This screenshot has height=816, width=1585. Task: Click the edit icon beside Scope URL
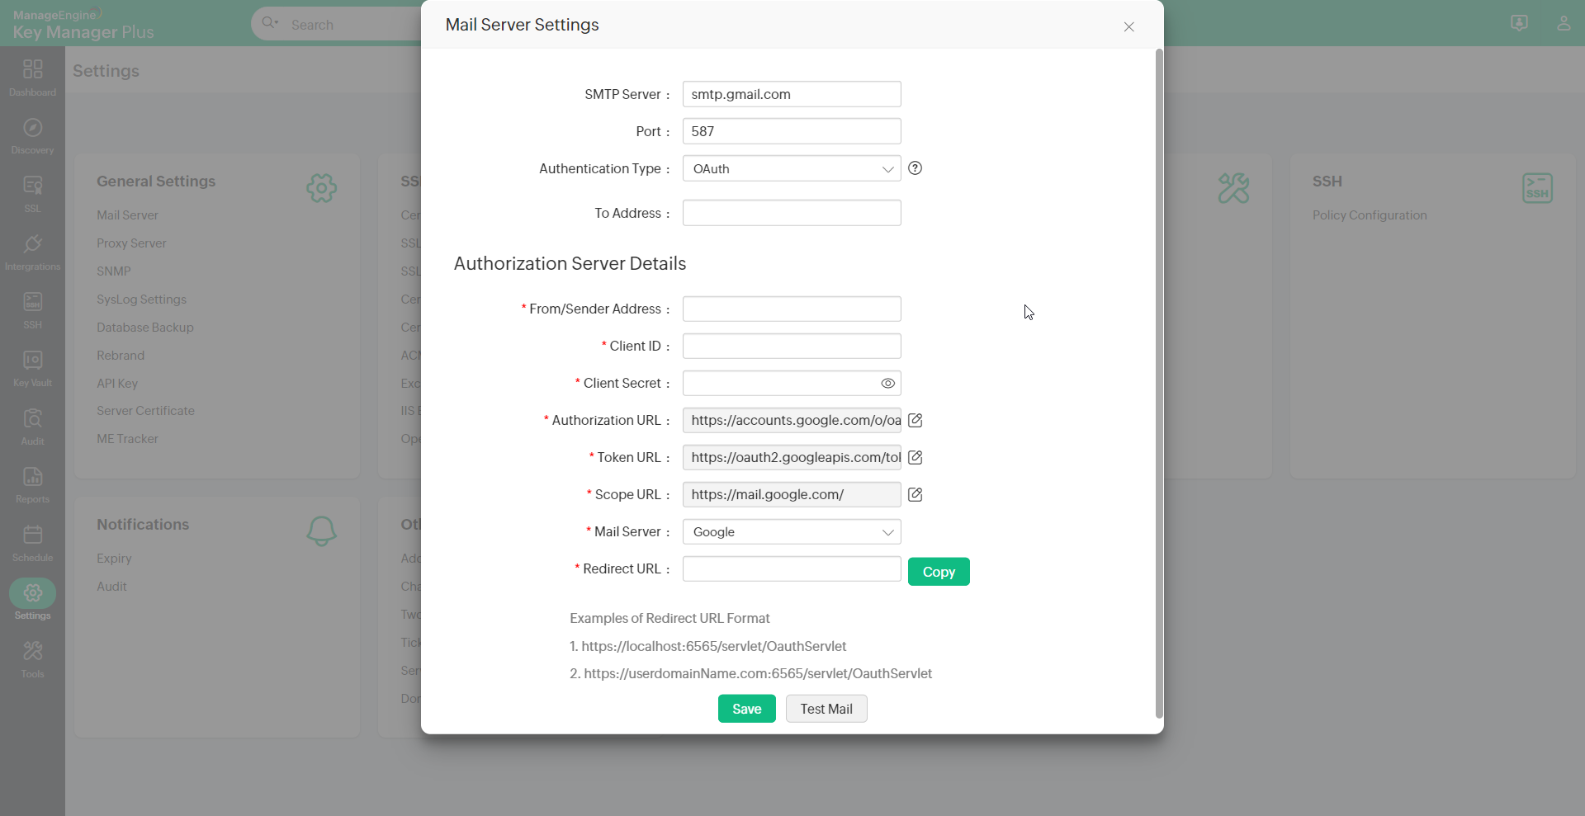[x=915, y=495]
